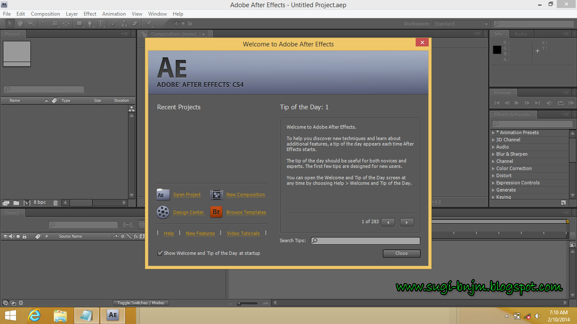This screenshot has width=577, height=324.
Task: Toggle the audio speaker column switch in timeline
Action: tap(11, 236)
